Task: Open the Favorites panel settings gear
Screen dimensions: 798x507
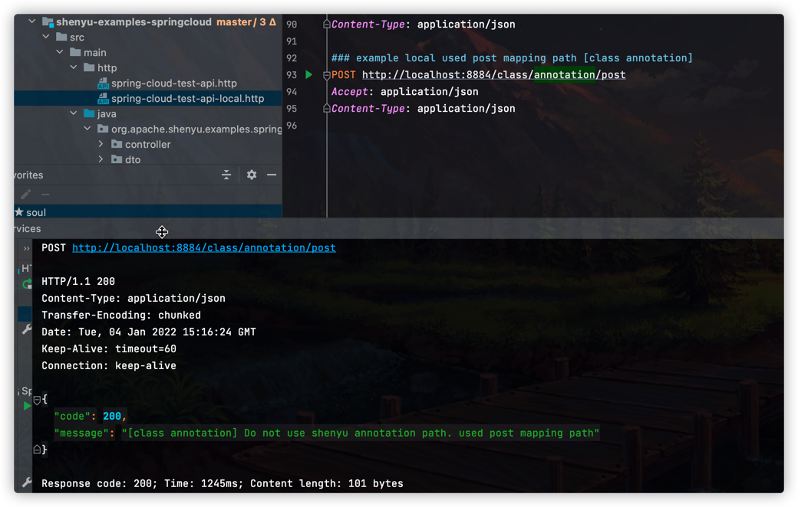Action: coord(252,175)
